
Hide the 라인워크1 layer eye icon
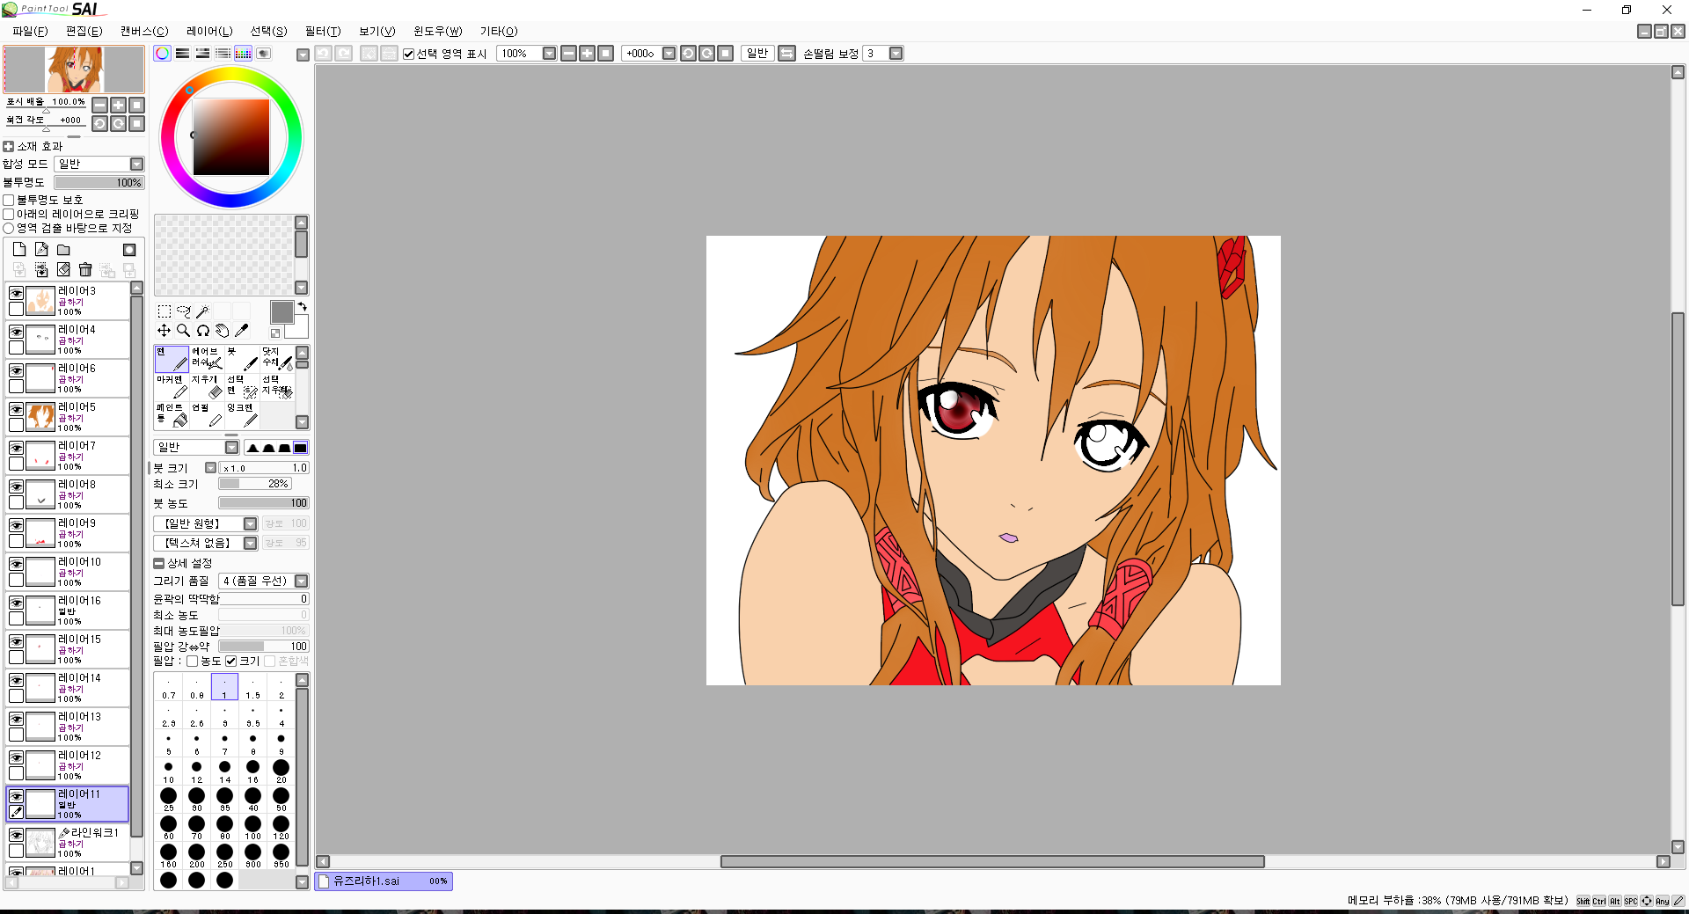tap(16, 835)
